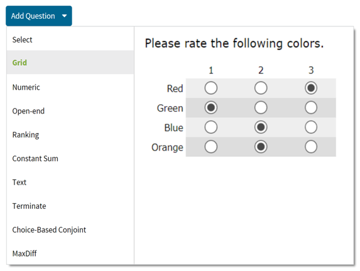Choose the Grid question type
360x271 pixels.
[x=70, y=62]
